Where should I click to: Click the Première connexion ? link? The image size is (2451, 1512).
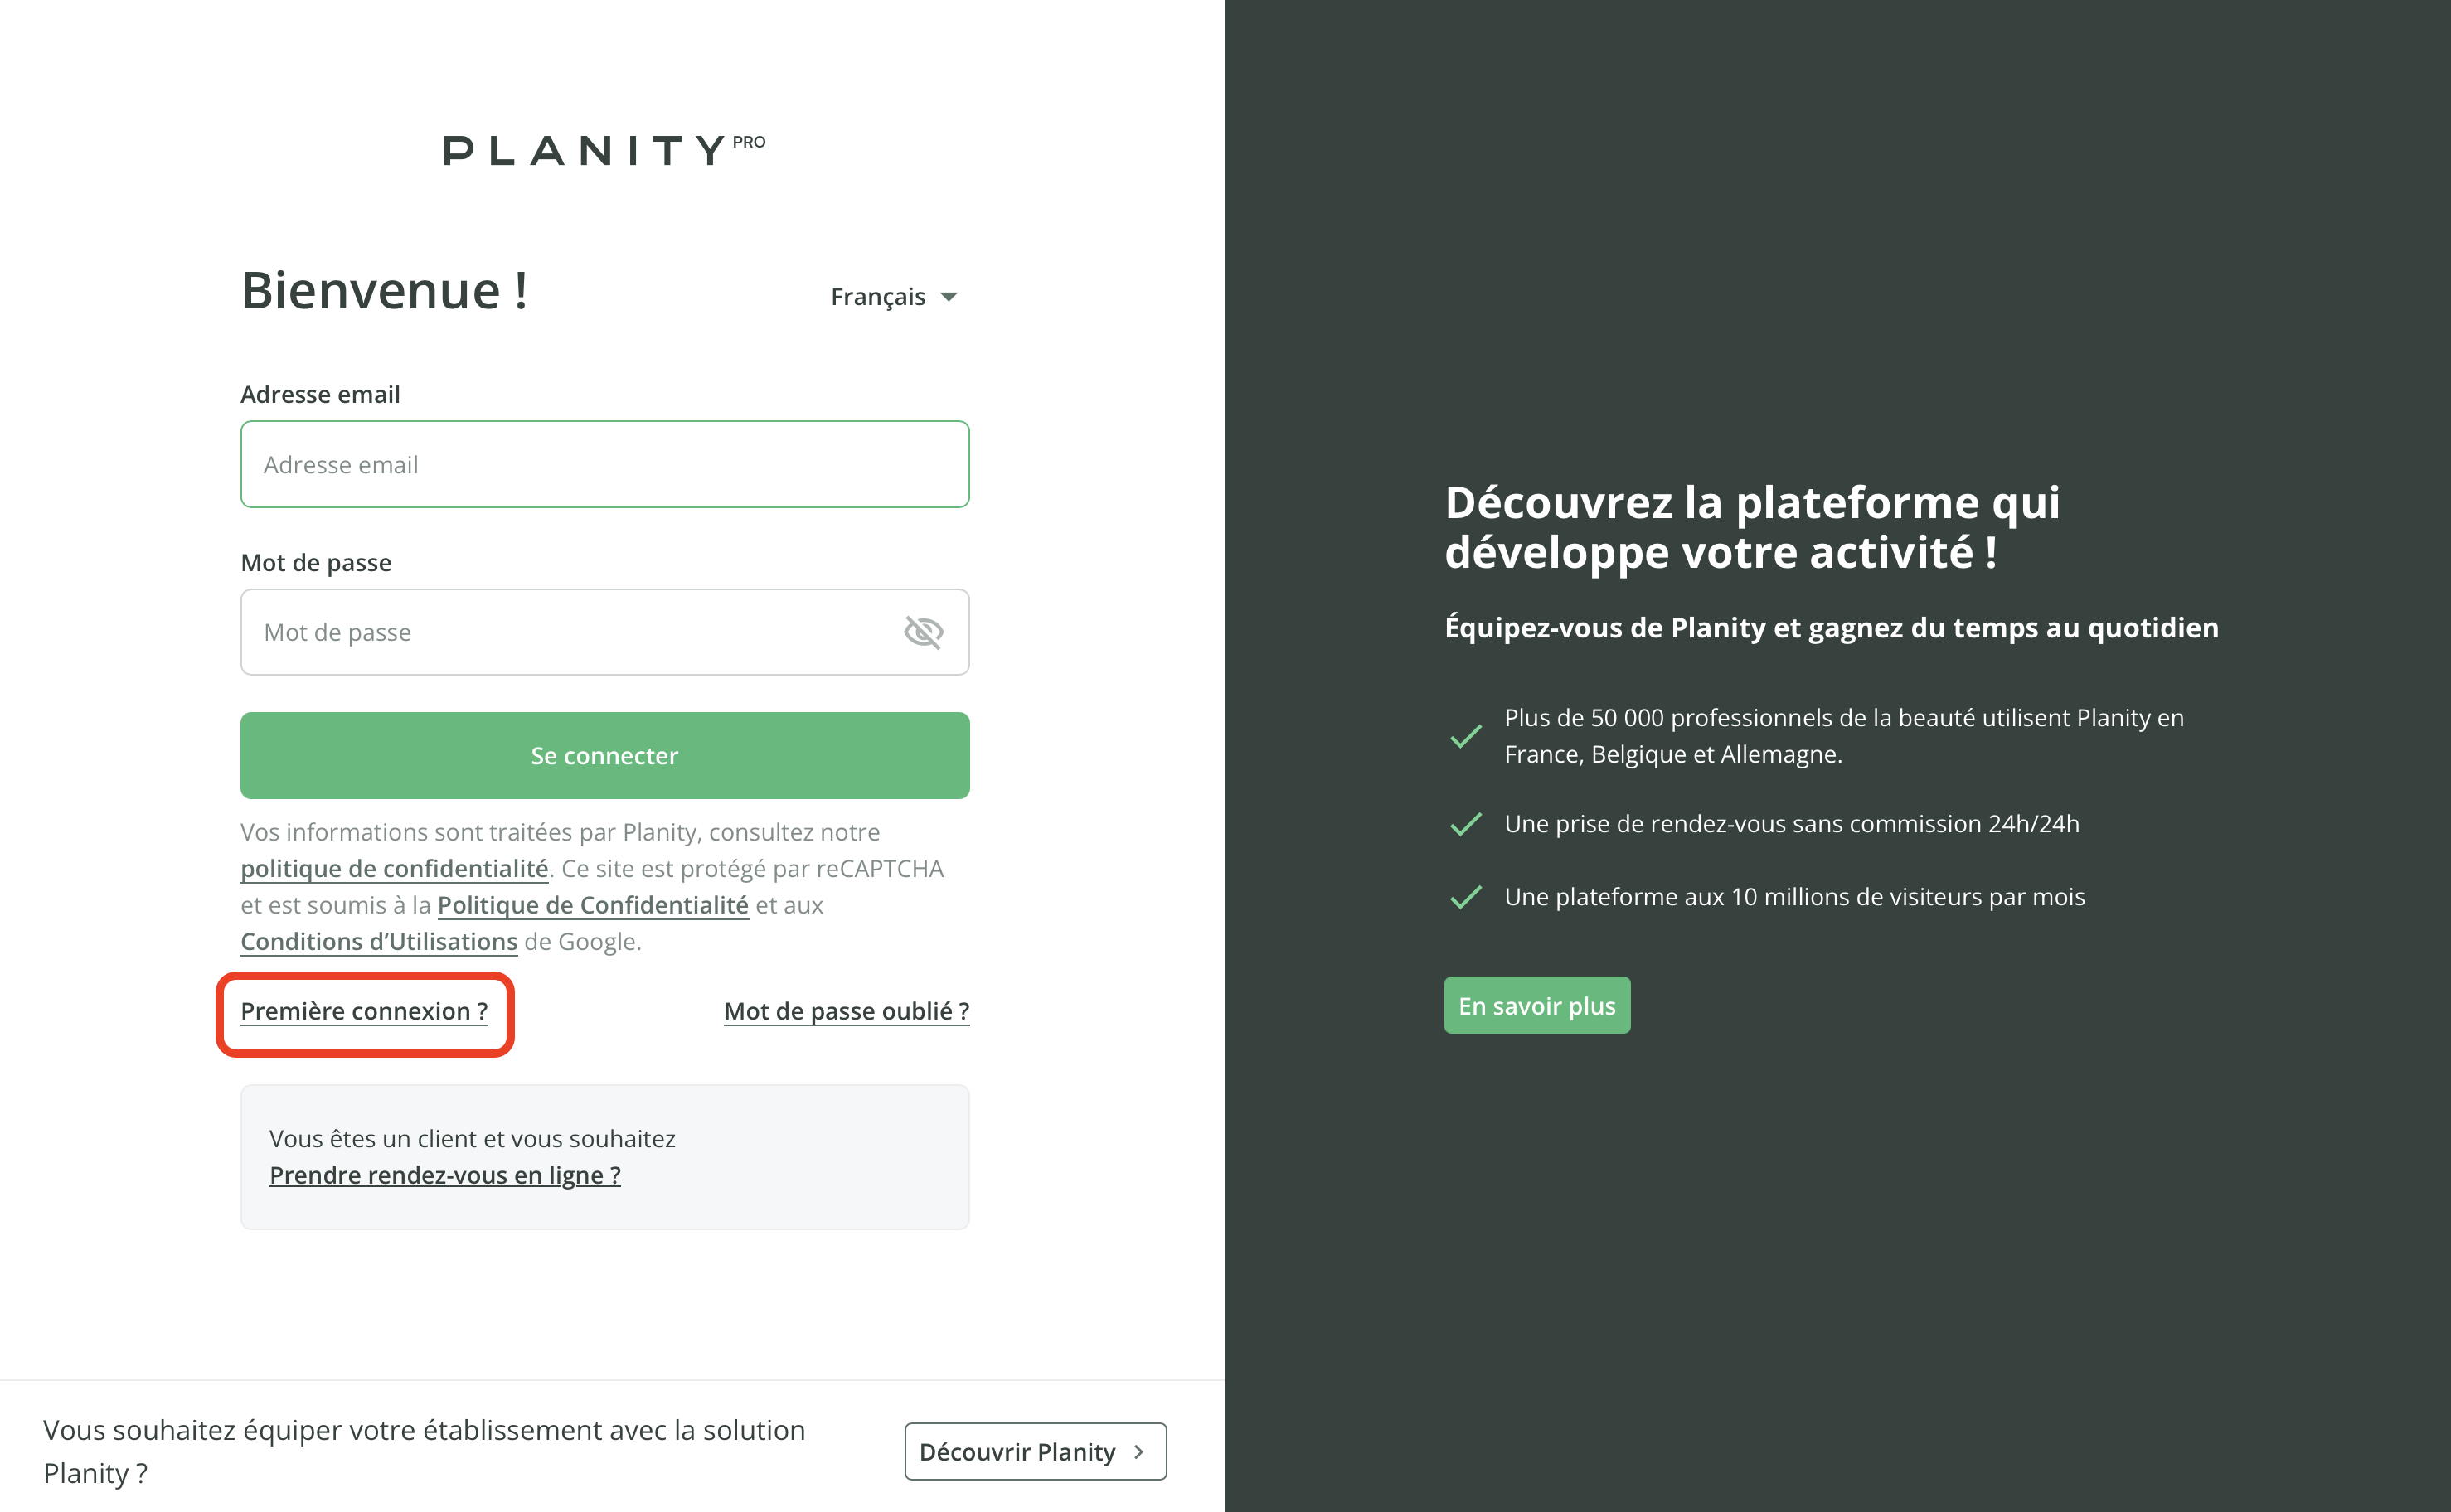click(x=364, y=1011)
